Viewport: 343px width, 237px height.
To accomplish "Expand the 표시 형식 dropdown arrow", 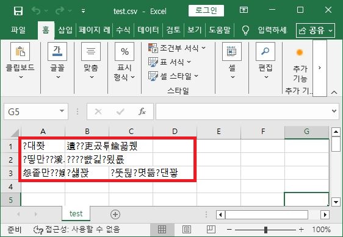I will tap(133, 77).
